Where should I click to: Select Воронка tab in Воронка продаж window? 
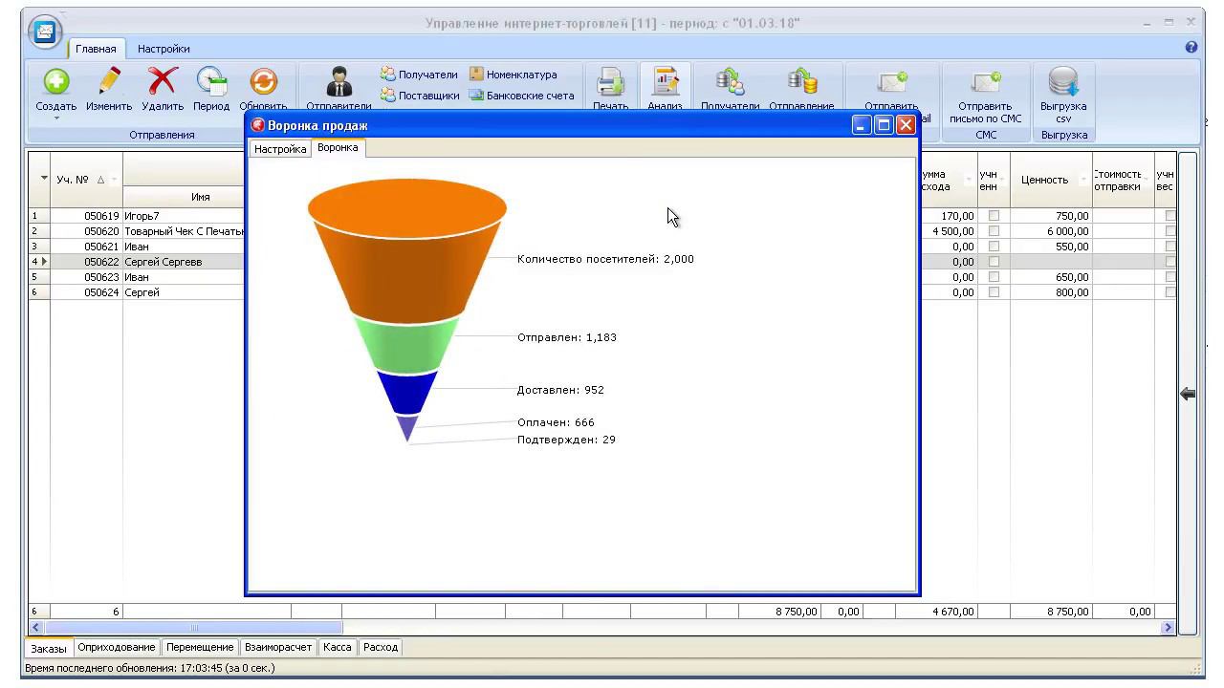(x=338, y=148)
